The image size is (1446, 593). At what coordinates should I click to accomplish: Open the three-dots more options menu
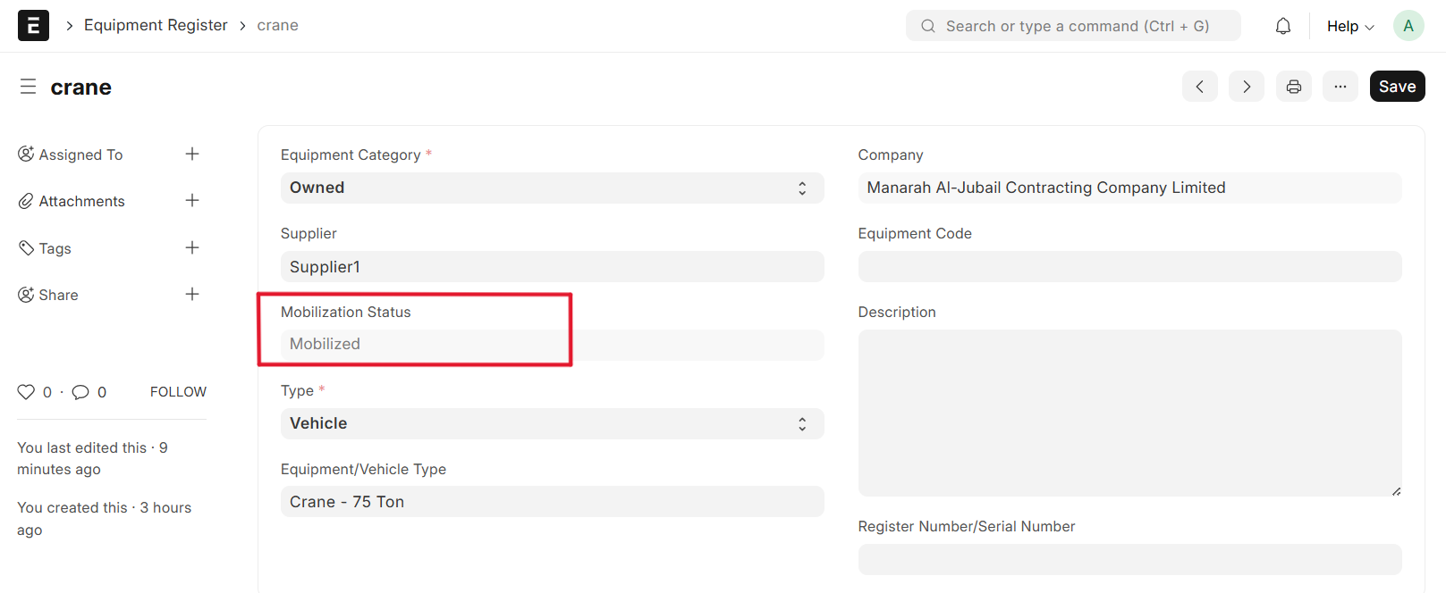[1340, 87]
